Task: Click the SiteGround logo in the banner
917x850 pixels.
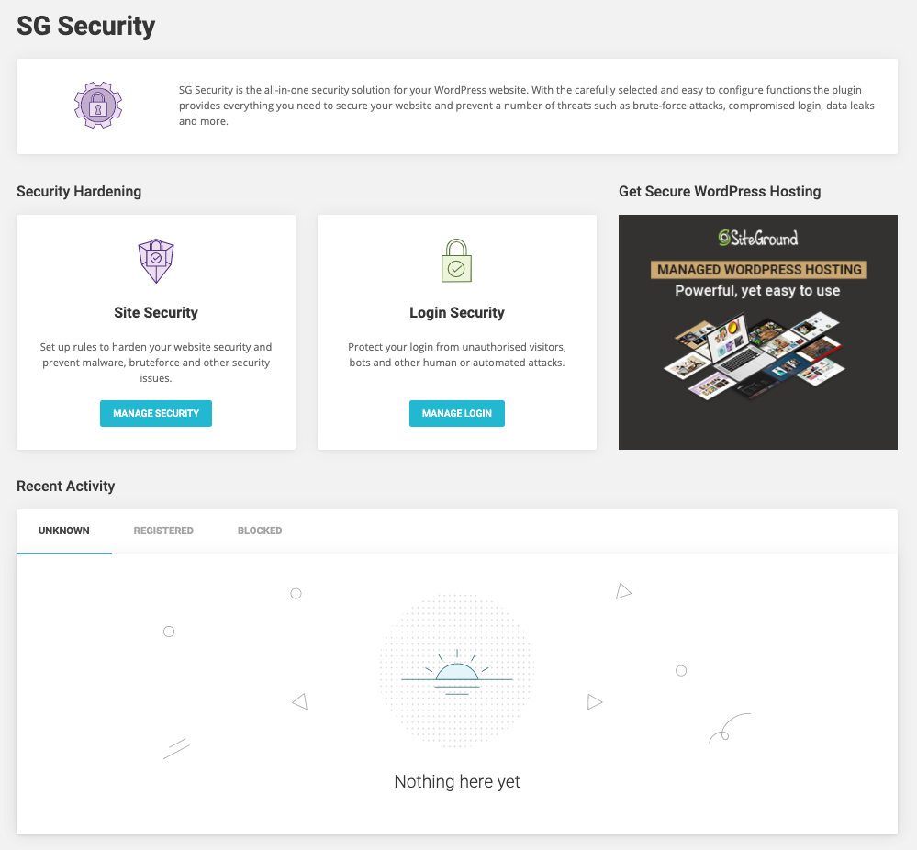Action: pyautogui.click(x=757, y=238)
